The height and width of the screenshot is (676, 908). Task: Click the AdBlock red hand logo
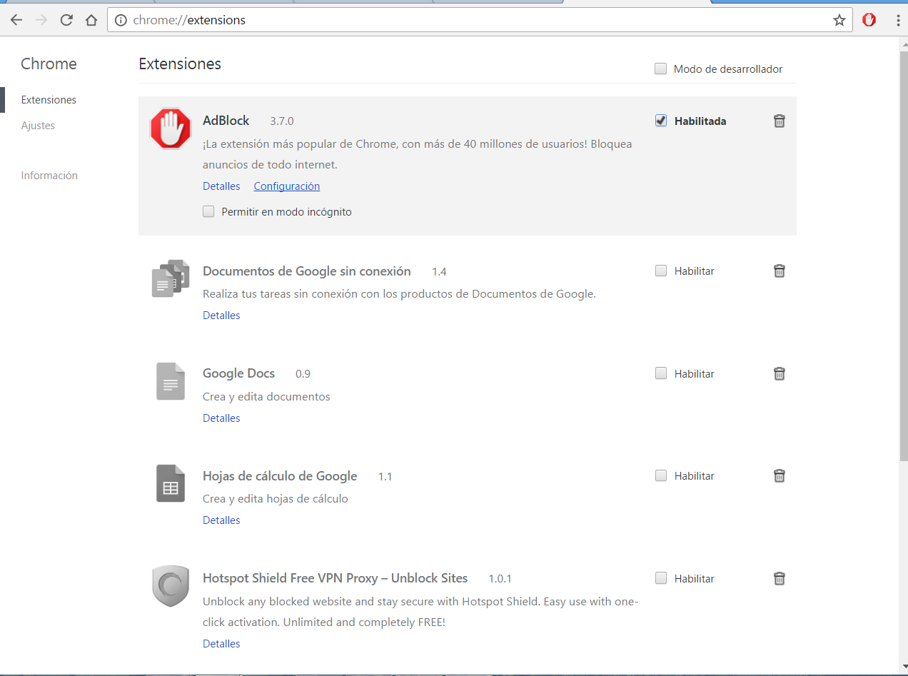(171, 128)
